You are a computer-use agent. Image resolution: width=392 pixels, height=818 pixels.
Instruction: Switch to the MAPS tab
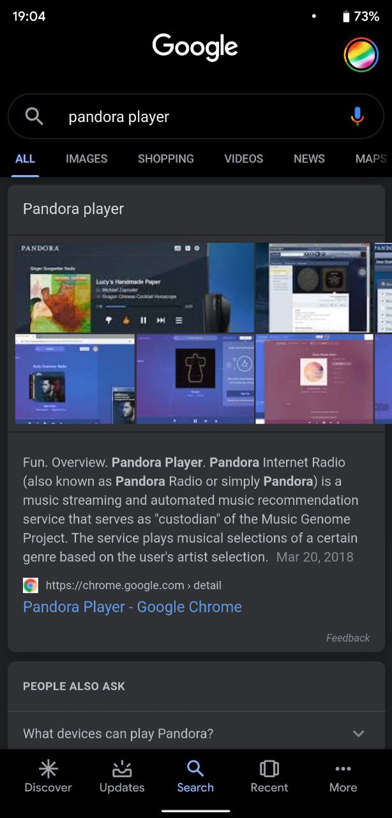372,158
